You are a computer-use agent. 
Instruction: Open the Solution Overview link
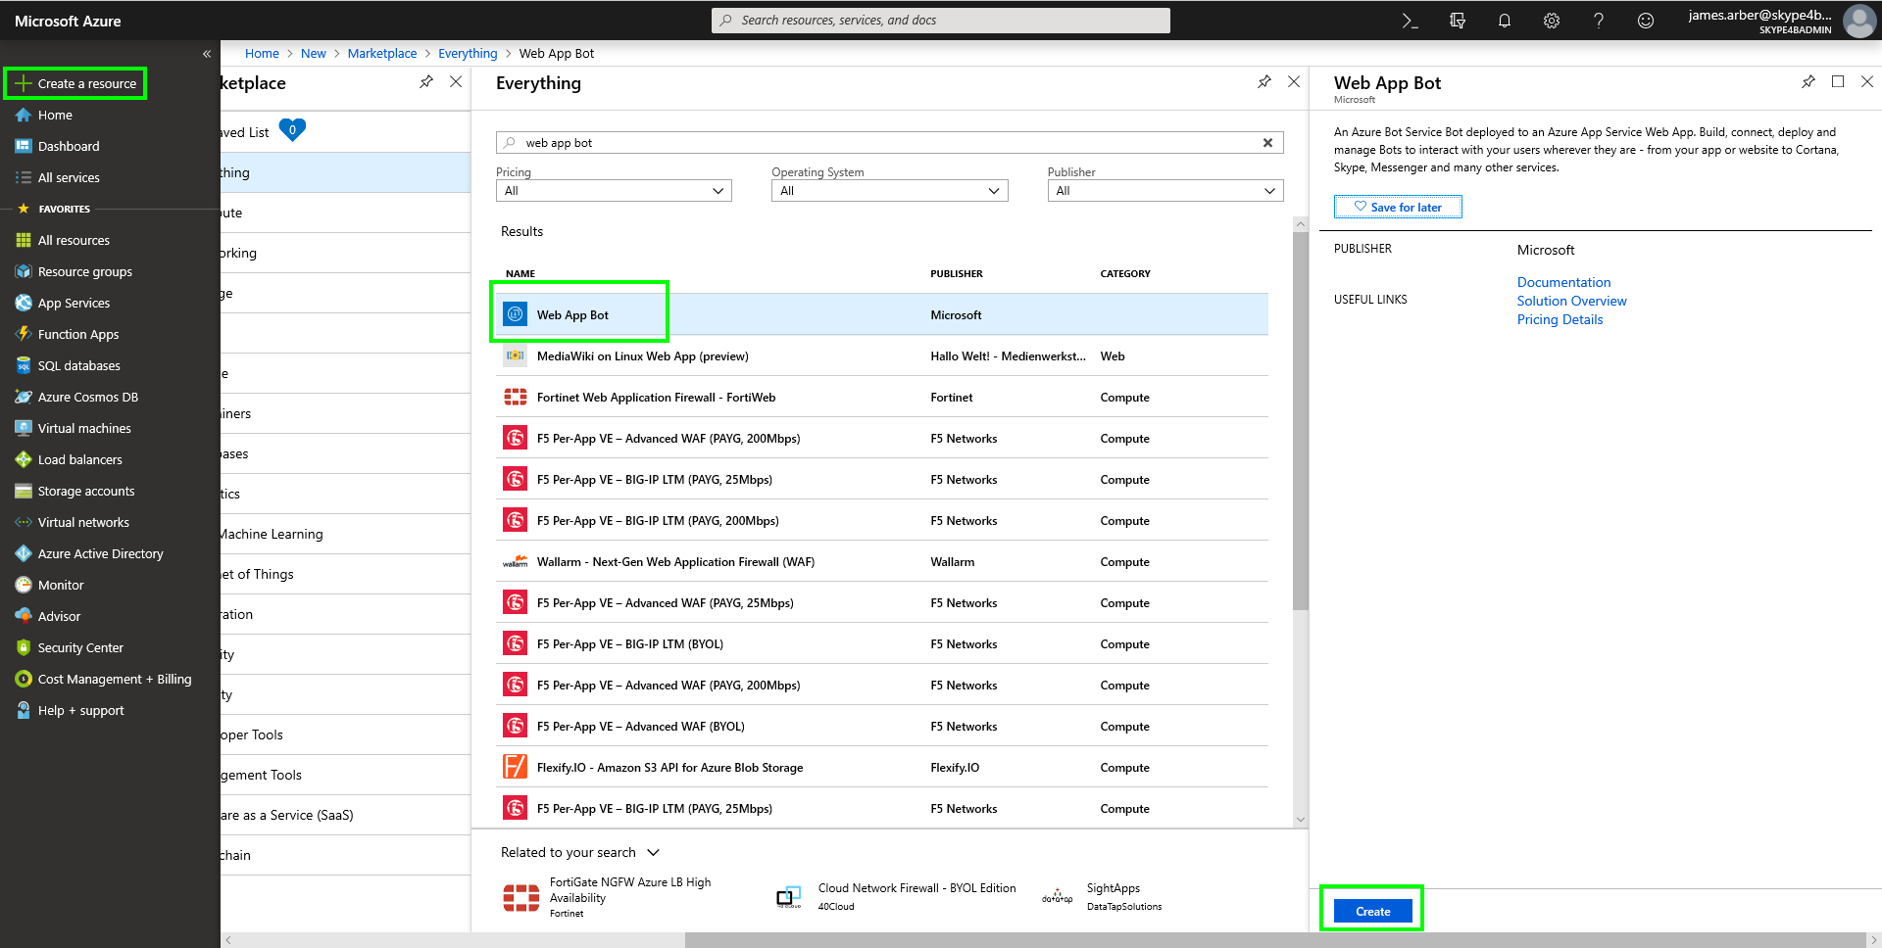pyautogui.click(x=1571, y=301)
